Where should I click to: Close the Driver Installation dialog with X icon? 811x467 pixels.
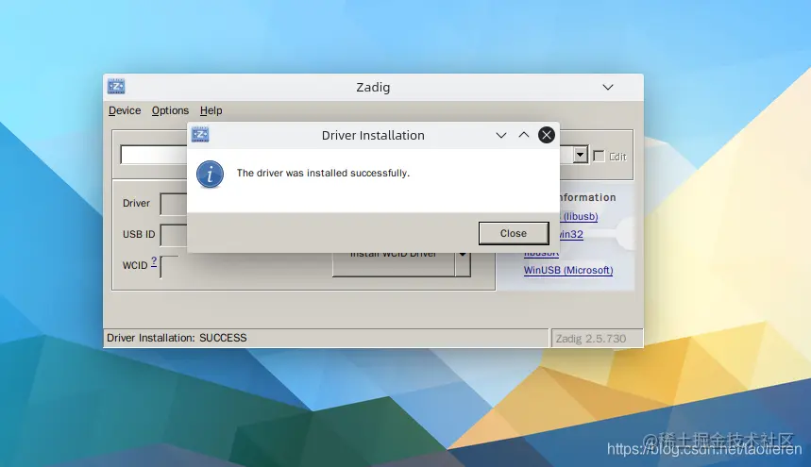point(547,135)
